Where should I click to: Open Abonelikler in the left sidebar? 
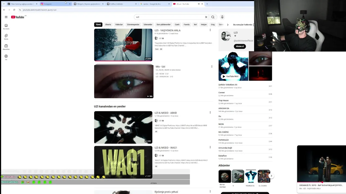(6, 47)
